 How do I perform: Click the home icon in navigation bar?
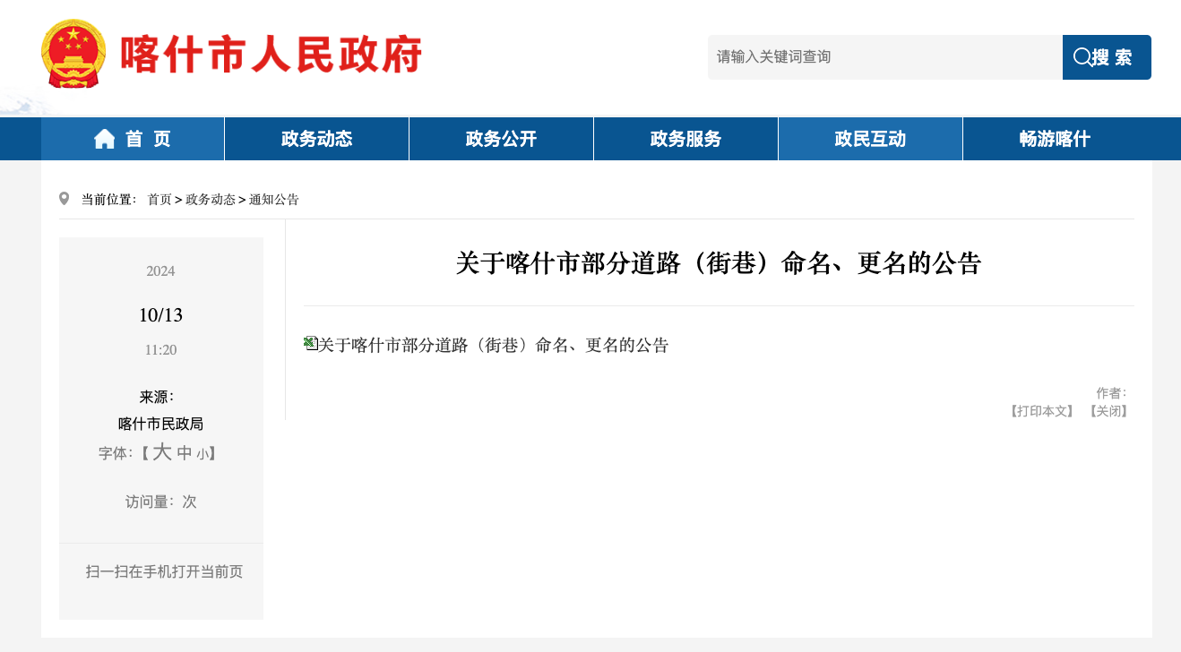tap(105, 139)
